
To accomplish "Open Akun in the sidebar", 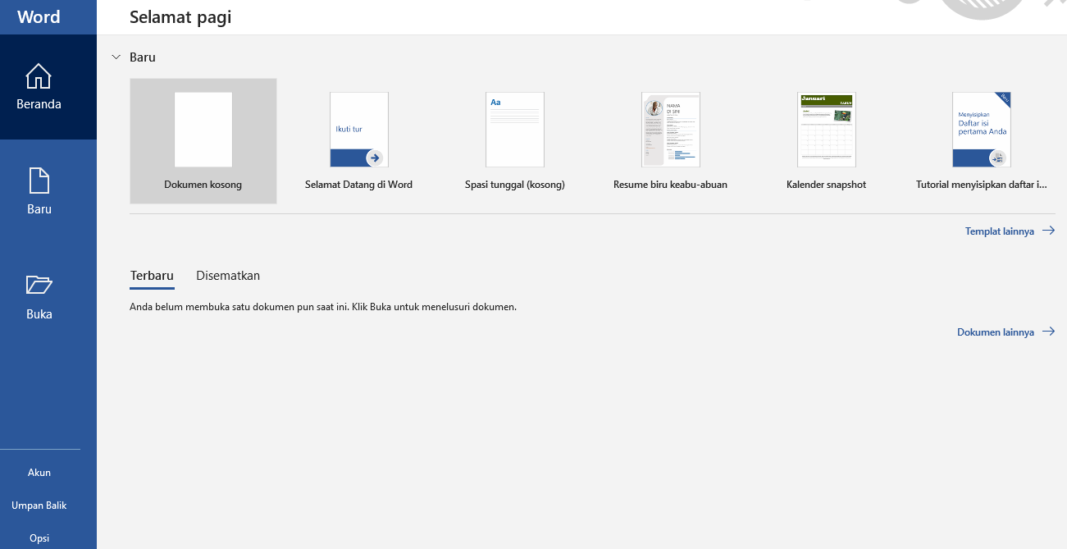I will pos(39,473).
